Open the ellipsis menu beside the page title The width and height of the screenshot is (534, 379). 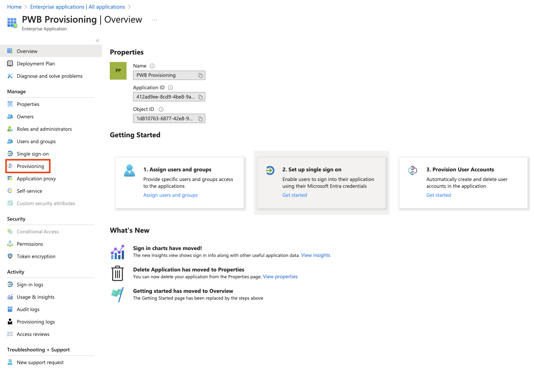click(154, 20)
